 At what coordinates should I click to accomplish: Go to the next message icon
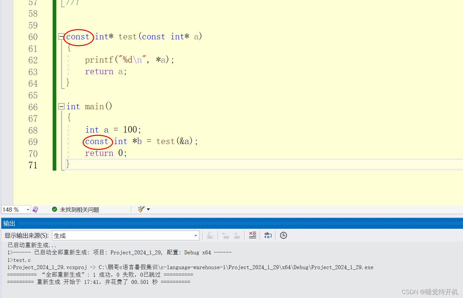click(x=237, y=235)
